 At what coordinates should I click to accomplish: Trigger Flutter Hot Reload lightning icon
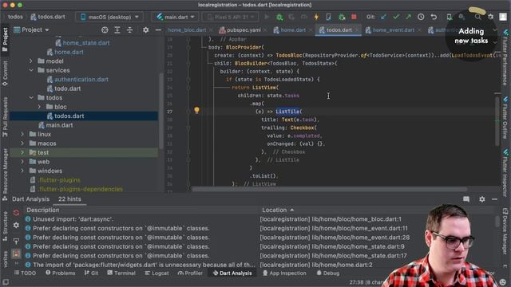(x=316, y=17)
